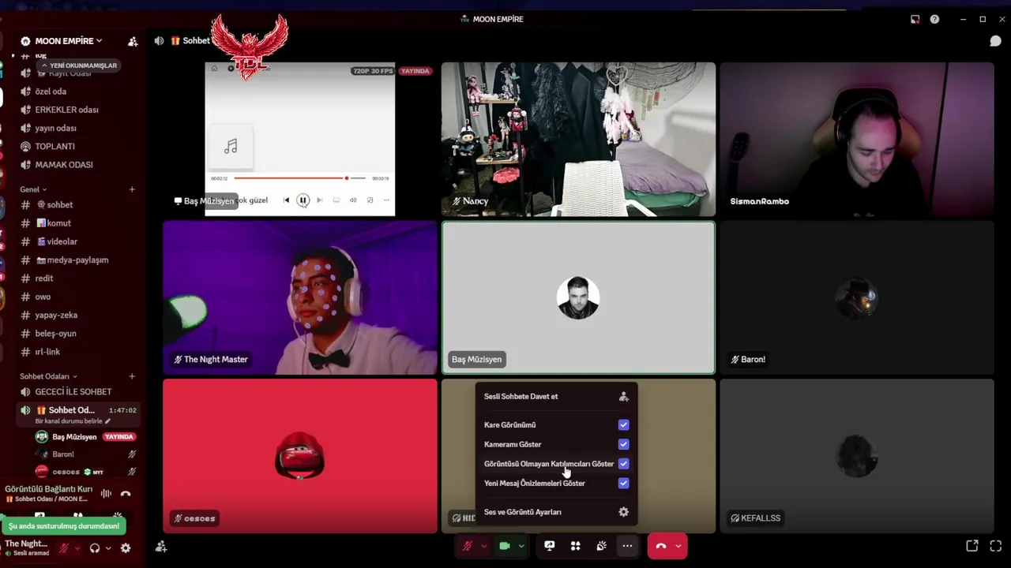
Task: Unmute microphone in call control bar
Action: tap(468, 546)
